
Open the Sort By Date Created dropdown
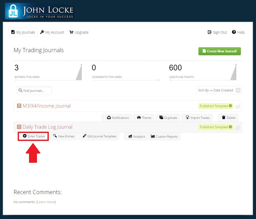pos(219,90)
